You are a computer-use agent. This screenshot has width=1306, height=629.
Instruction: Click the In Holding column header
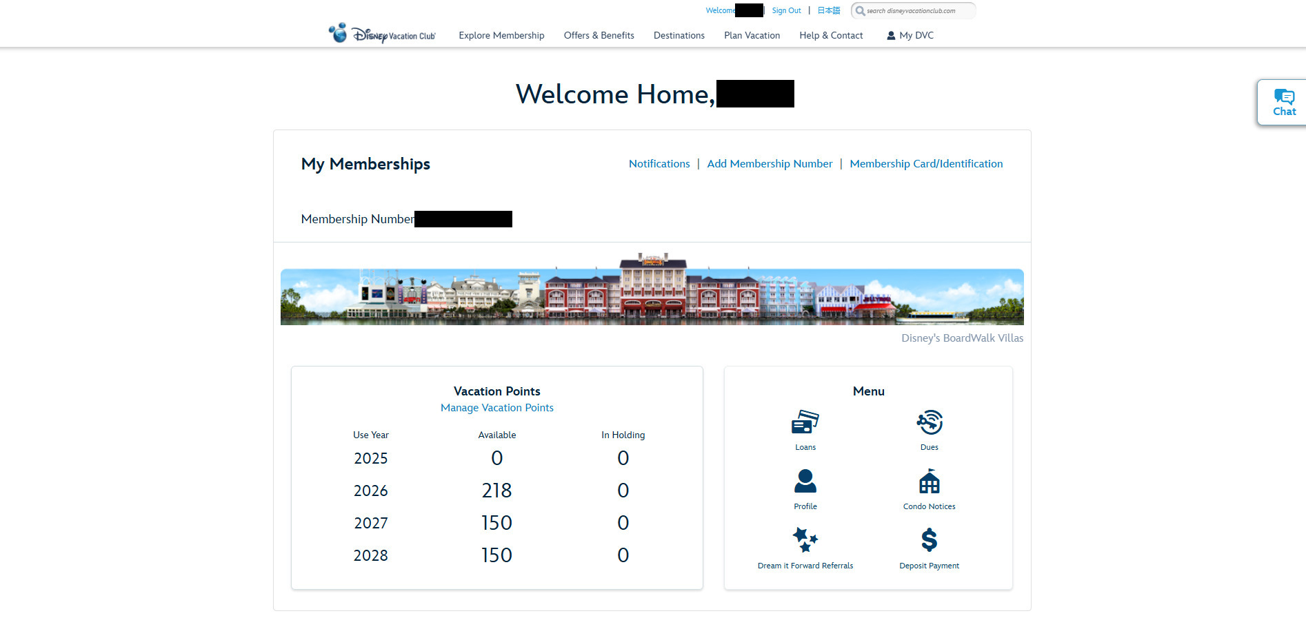[623, 435]
